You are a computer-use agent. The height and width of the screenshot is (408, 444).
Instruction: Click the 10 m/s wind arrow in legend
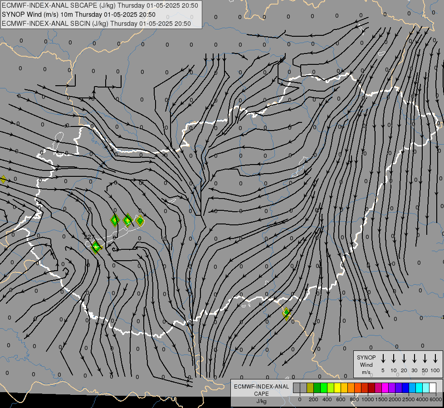click(x=394, y=359)
